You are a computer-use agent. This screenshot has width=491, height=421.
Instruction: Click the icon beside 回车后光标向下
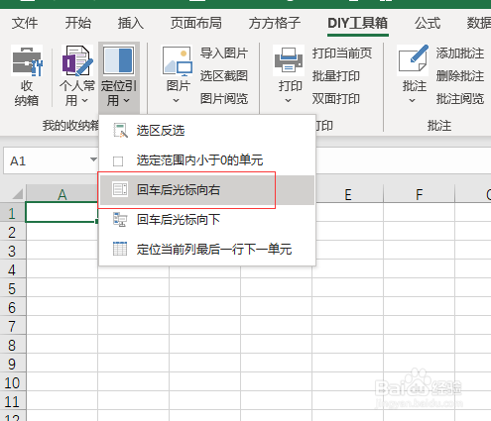[120, 219]
